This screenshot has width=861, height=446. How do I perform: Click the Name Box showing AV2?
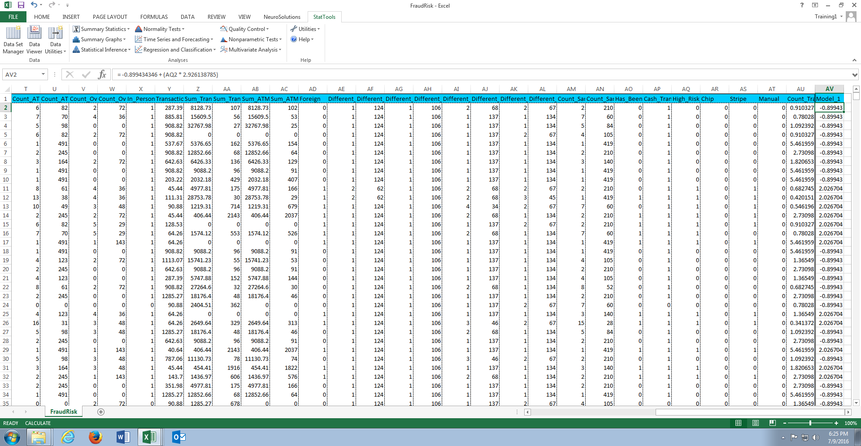[25, 74]
